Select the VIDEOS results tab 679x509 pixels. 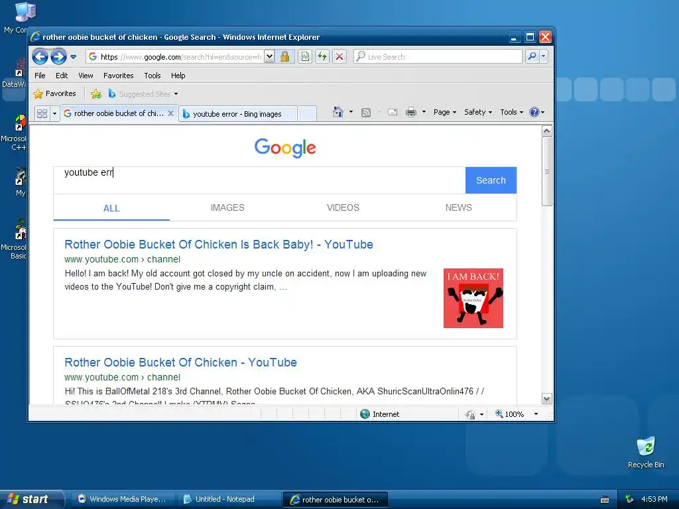coord(343,207)
